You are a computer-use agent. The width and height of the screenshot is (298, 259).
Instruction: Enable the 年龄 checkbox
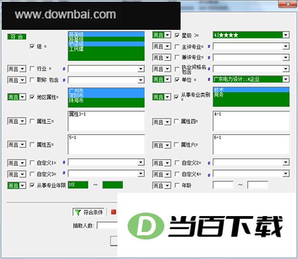(177, 186)
